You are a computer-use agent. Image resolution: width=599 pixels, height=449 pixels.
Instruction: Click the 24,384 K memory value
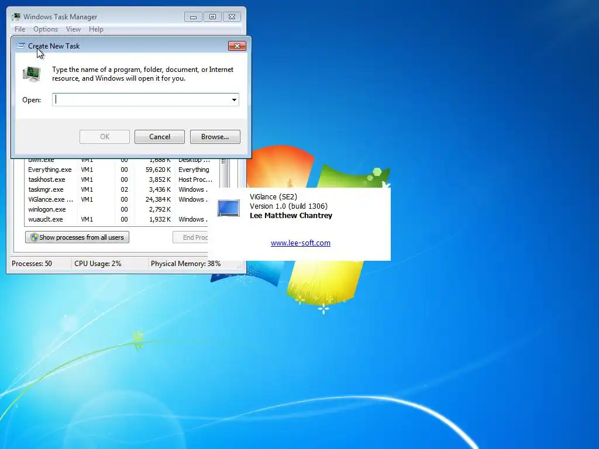tap(158, 199)
